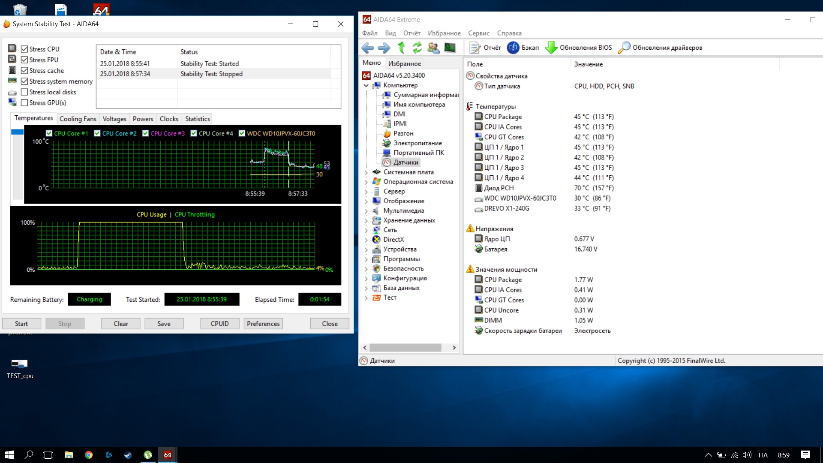Open the users icon in AIDA64 toolbar

coord(433,48)
